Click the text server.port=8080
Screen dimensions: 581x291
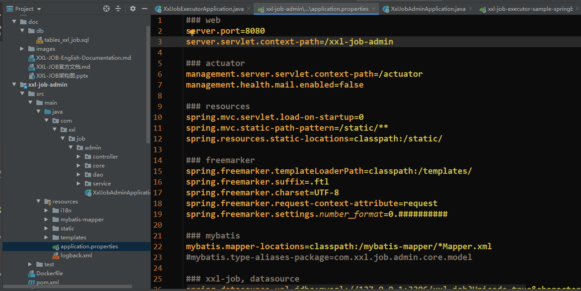(225, 31)
